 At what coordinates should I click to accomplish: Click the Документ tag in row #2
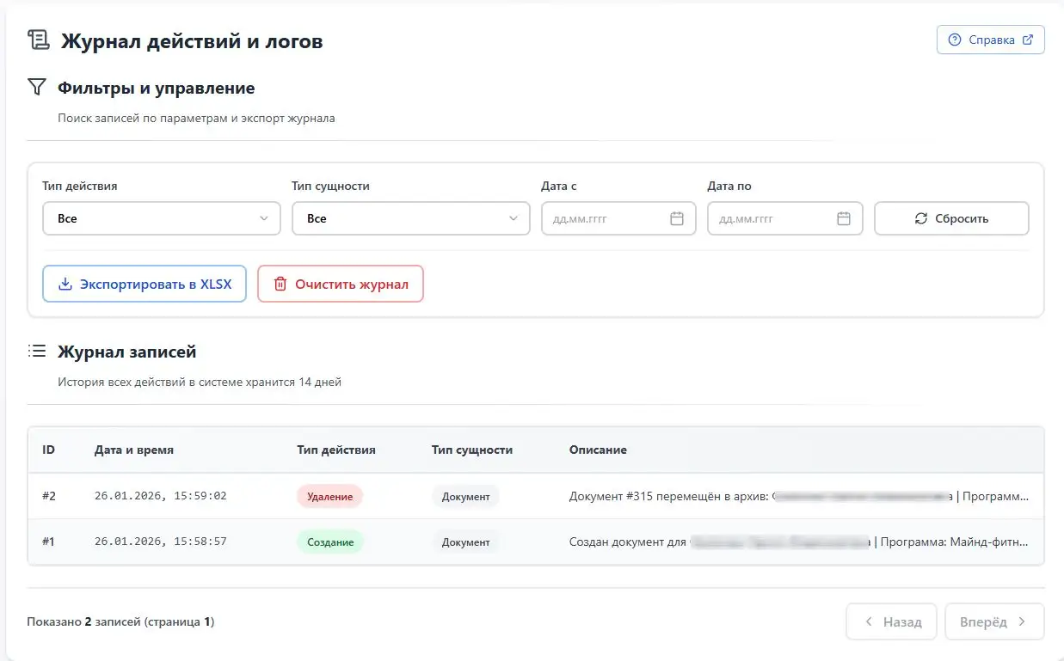click(x=465, y=496)
